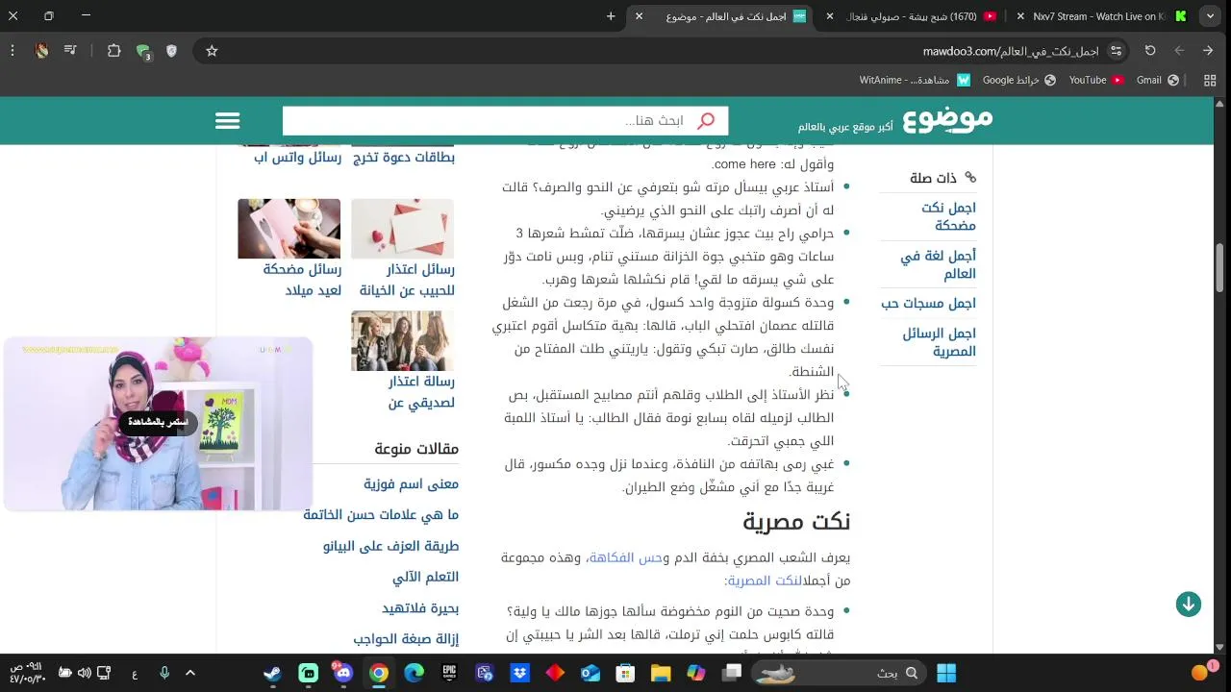Open Microsoft Edge from the taskbar
The height and width of the screenshot is (692, 1231).
[414, 673]
